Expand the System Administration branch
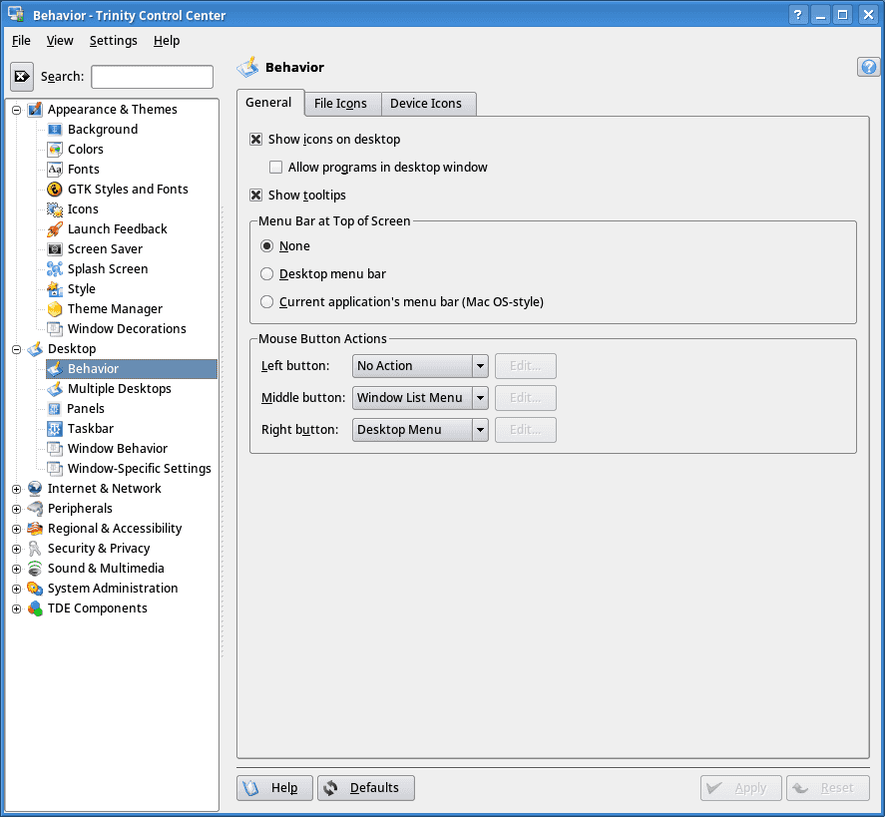Viewport: 885px width, 817px height. tap(17, 589)
